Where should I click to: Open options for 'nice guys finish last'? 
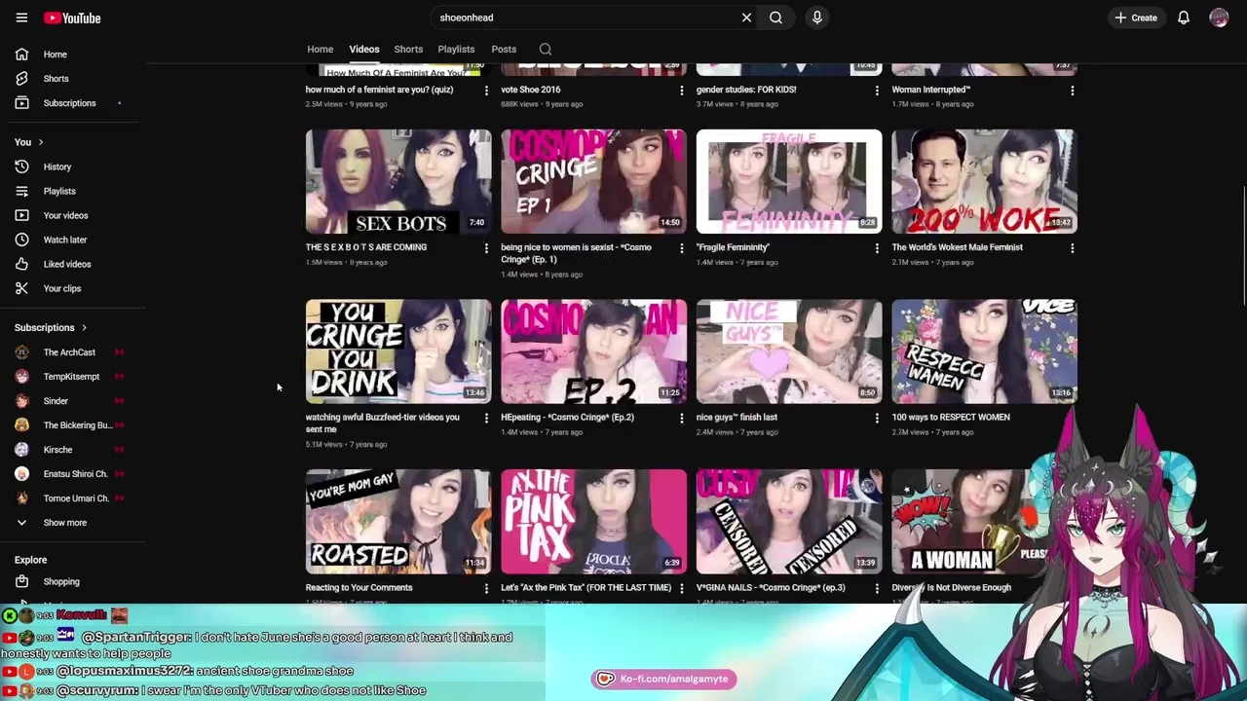coord(877,419)
